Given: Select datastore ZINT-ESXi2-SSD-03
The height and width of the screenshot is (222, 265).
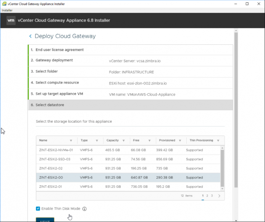Looking at the screenshot, I should pos(128,159).
